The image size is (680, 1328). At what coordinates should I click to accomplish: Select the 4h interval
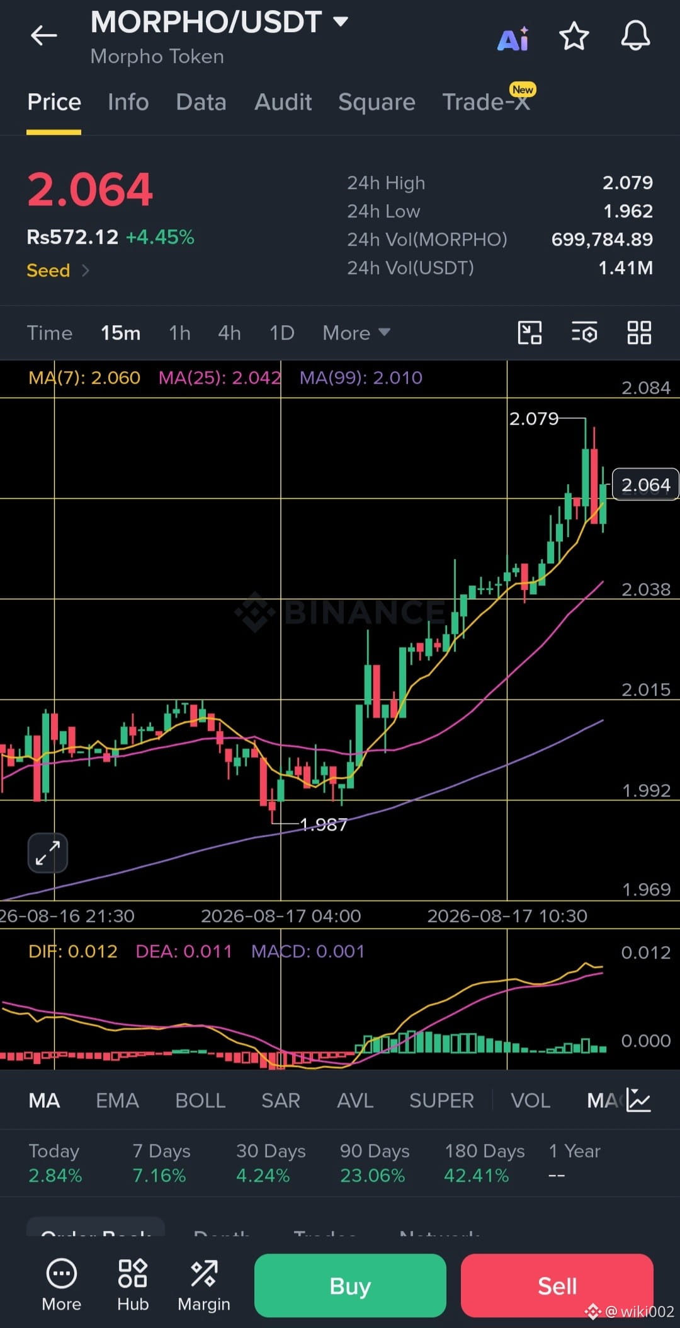tap(229, 333)
